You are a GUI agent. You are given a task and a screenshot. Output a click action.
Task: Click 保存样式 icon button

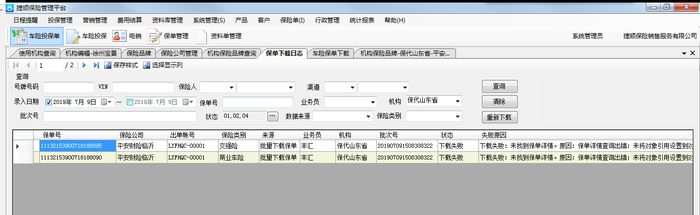(x=121, y=65)
